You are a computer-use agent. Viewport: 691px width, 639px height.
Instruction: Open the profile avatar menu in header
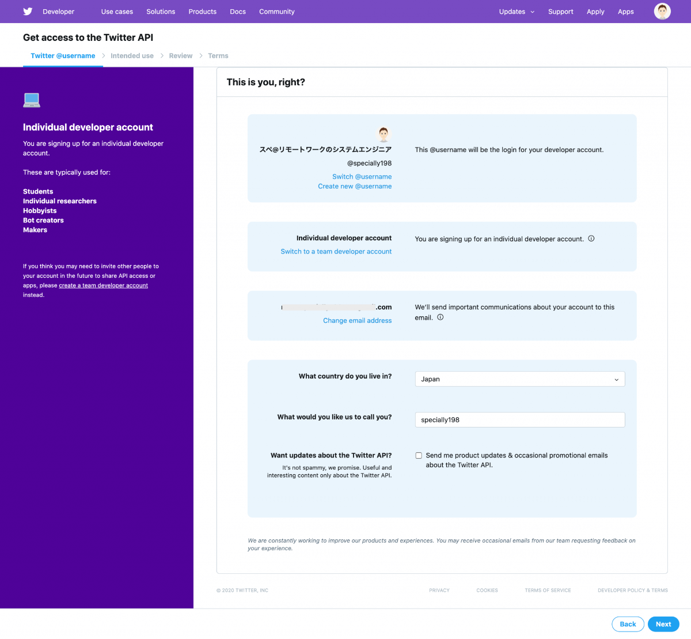coord(662,11)
